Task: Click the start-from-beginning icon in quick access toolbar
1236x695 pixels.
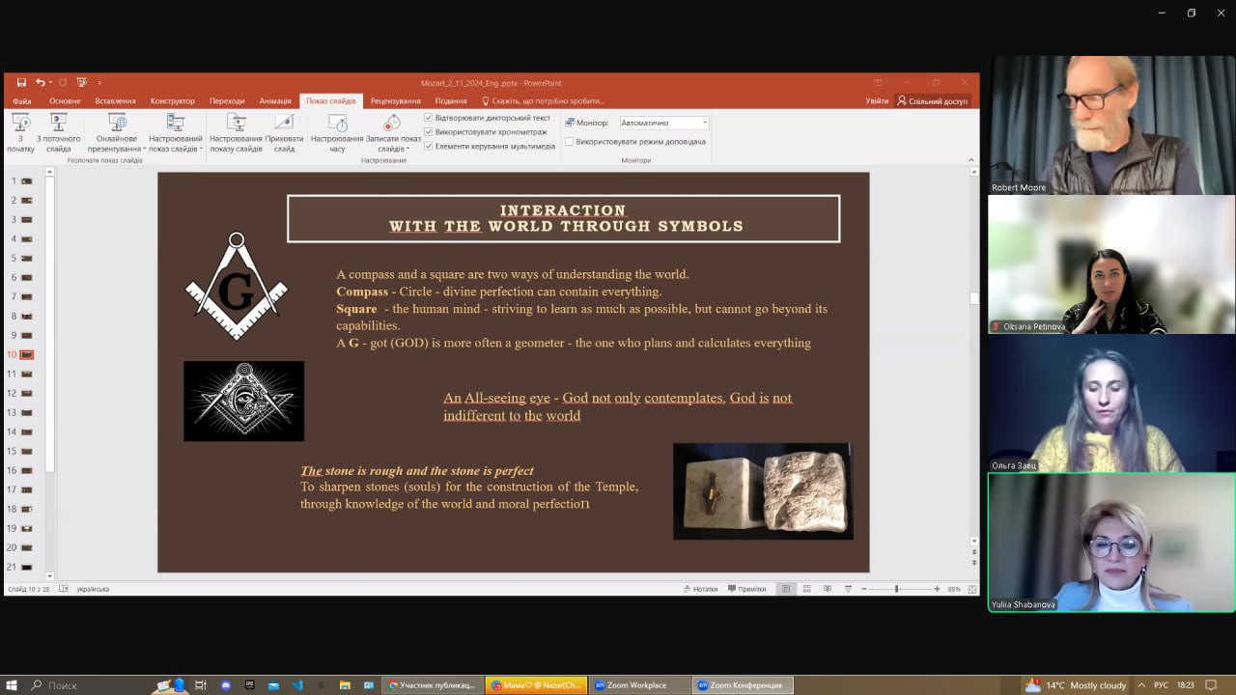Action: click(x=82, y=83)
